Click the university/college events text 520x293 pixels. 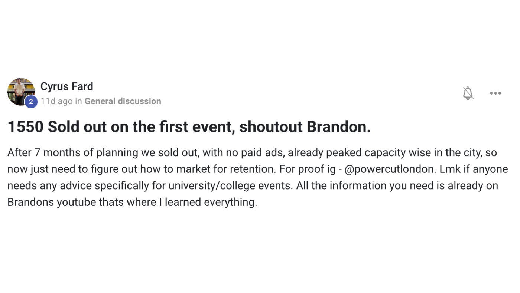click(230, 185)
